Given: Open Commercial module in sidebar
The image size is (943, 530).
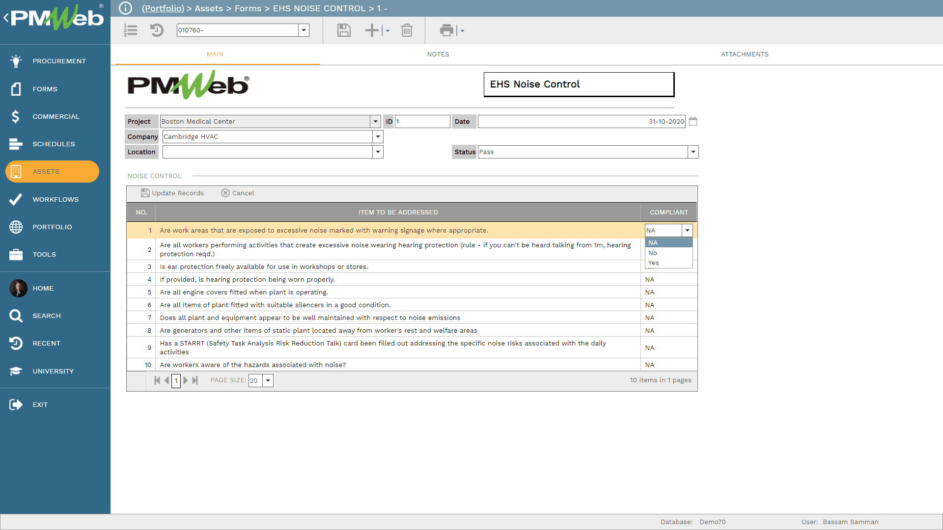Looking at the screenshot, I should coord(55,116).
